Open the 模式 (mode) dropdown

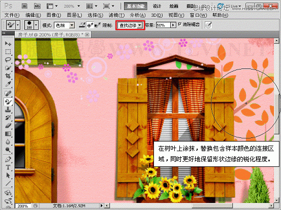pos(72,25)
